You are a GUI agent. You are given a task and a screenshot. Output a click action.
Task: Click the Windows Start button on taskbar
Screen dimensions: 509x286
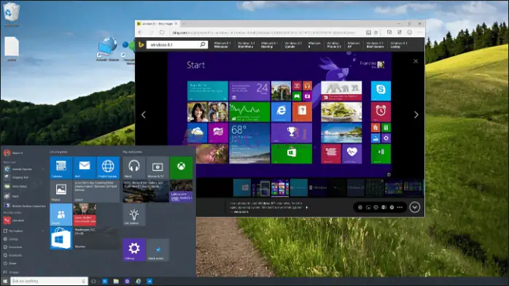[x=5, y=281]
